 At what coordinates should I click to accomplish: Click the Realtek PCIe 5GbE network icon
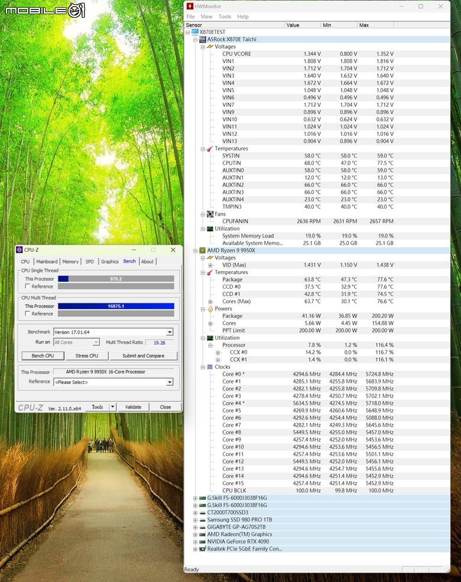[203, 549]
